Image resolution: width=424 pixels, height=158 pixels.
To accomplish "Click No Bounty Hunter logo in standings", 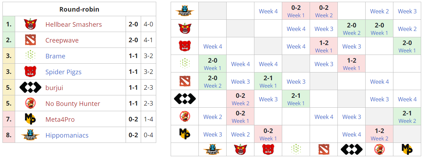I will click(30, 103).
